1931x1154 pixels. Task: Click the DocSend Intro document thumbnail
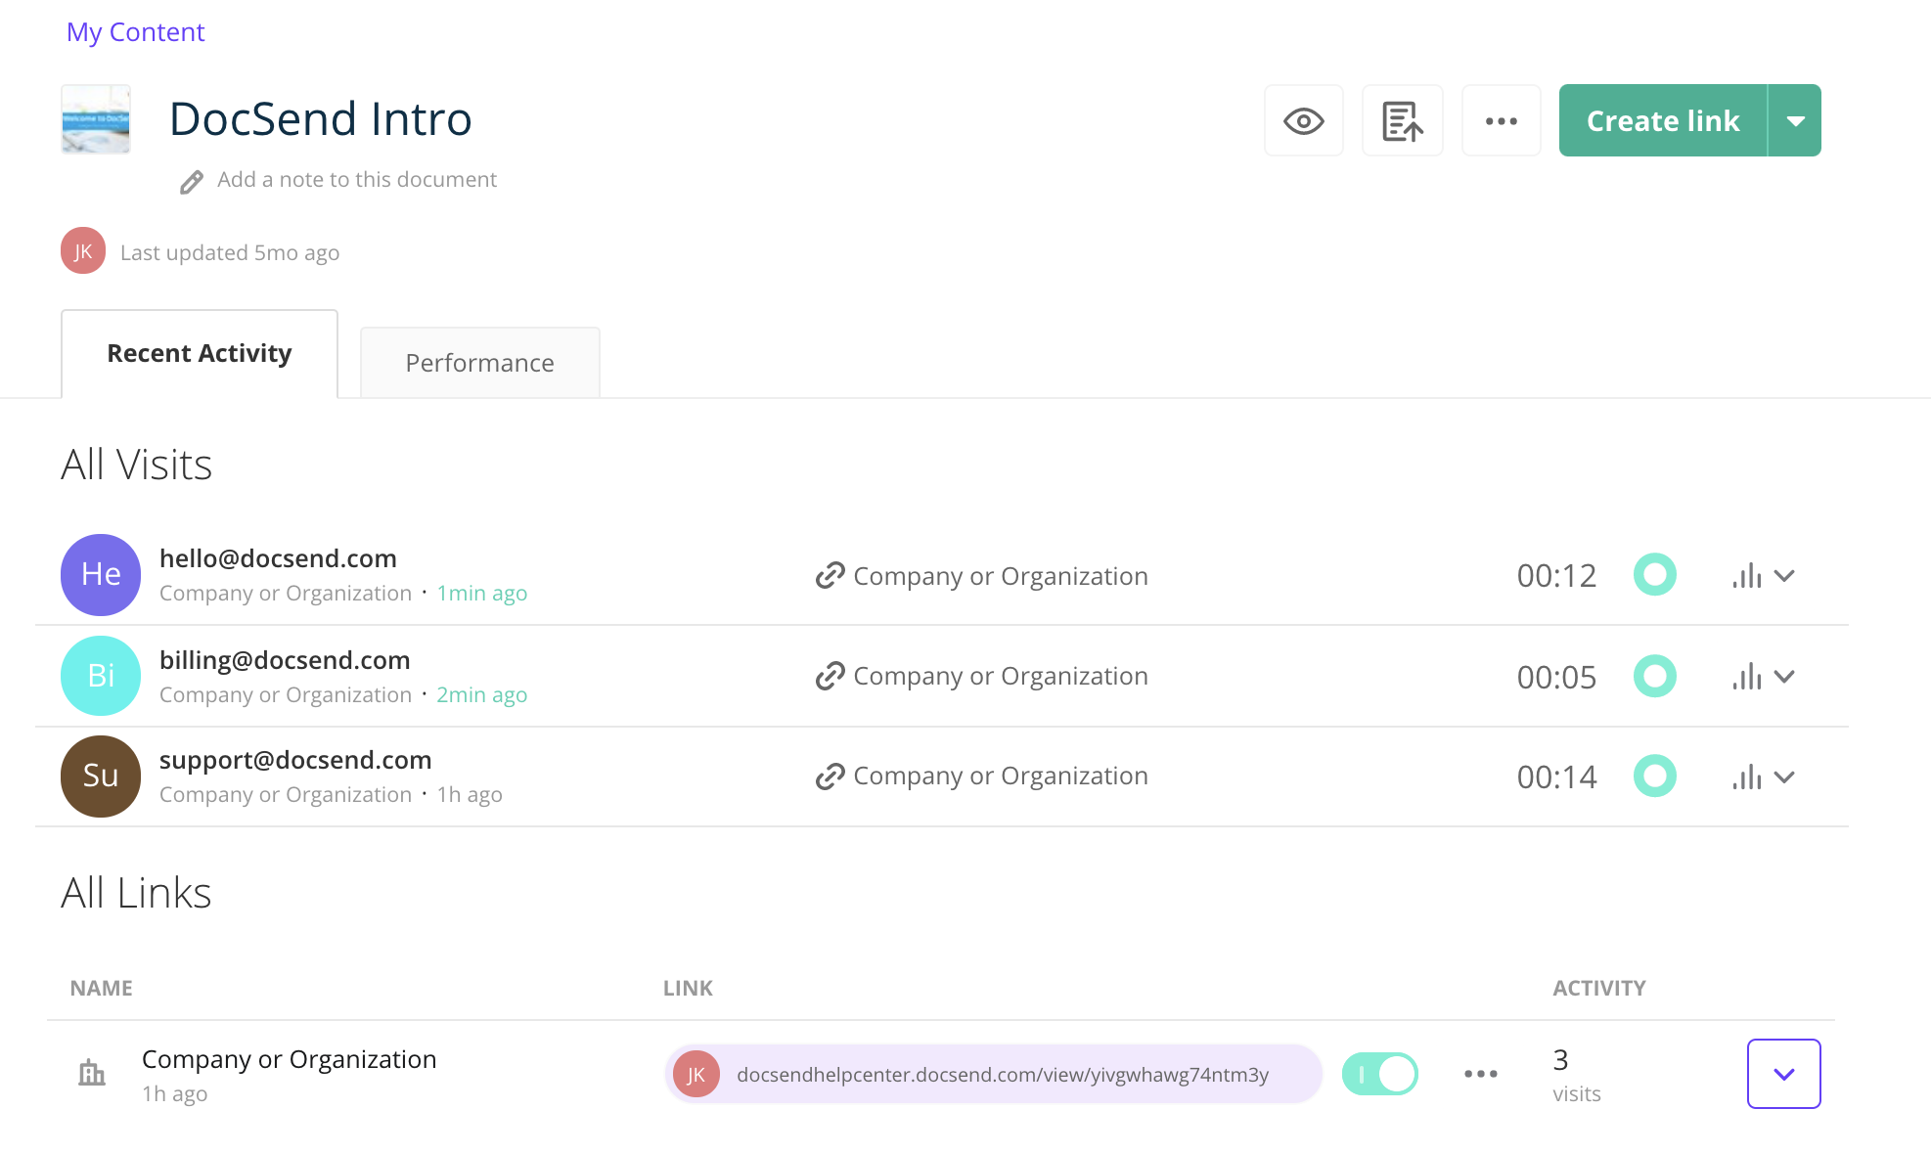pyautogui.click(x=96, y=119)
